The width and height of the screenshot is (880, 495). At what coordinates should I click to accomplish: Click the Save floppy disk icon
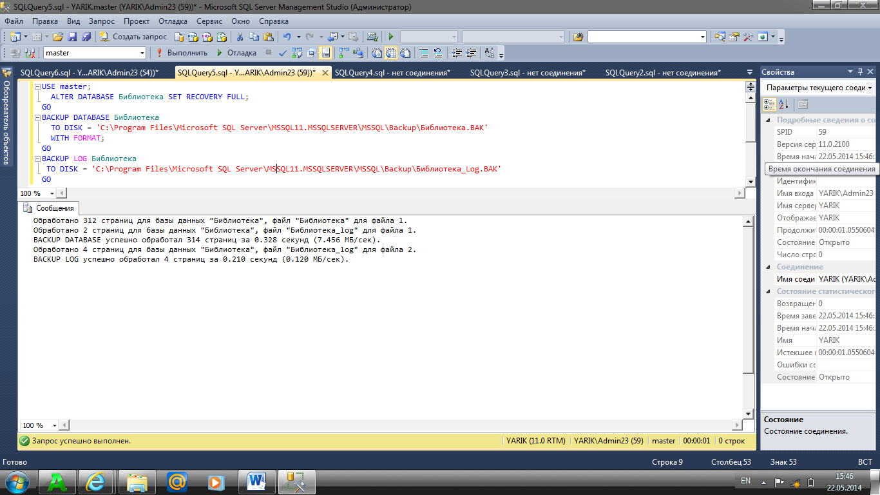click(72, 37)
